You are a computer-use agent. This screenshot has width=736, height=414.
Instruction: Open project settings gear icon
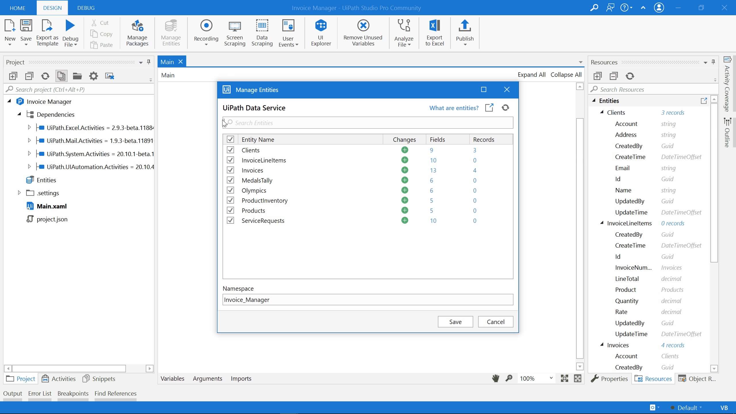(x=93, y=76)
